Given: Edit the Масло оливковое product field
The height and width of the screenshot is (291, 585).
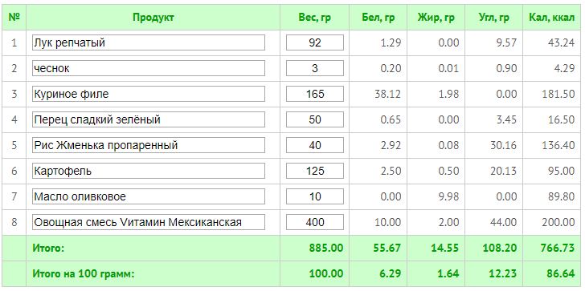Looking at the screenshot, I should pos(149,196).
